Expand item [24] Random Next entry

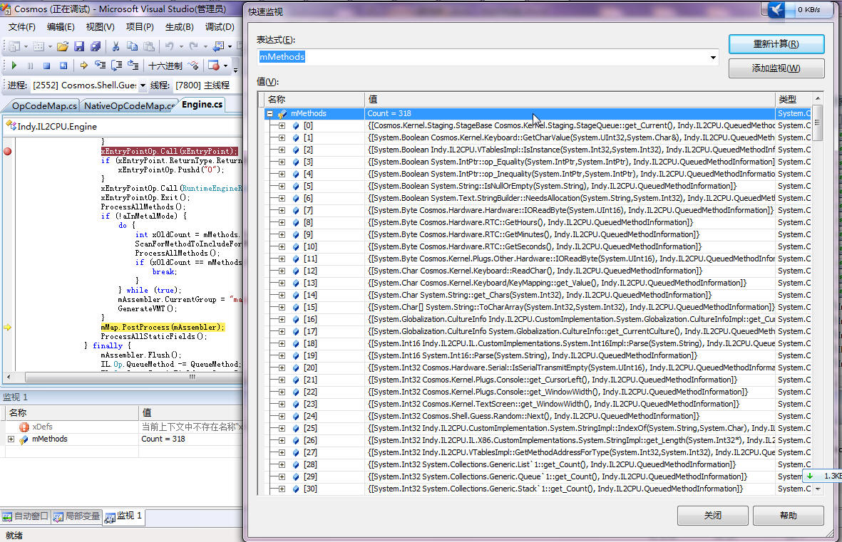pyautogui.click(x=282, y=417)
